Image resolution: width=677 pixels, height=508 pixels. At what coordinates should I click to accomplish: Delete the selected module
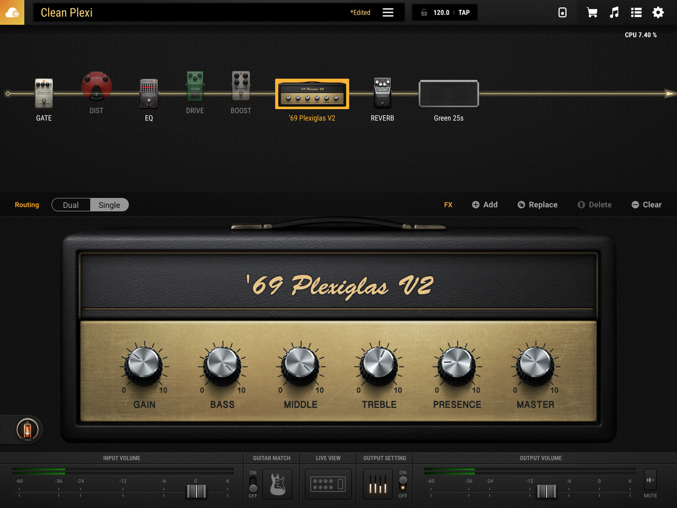(594, 205)
